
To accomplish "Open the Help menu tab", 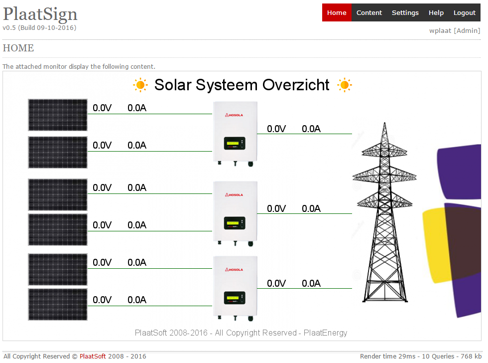I will tap(436, 12).
